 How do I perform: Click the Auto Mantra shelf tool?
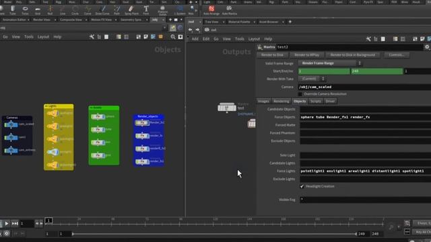(229, 11)
